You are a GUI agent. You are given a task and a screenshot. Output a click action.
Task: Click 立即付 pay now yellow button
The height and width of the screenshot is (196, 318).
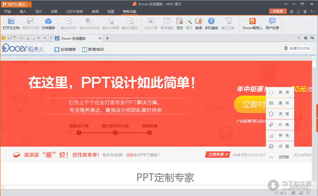click(250, 104)
